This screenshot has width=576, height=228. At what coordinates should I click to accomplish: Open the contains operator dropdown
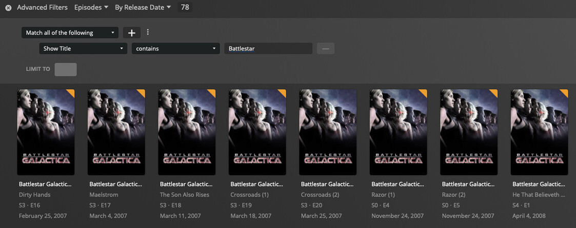point(175,49)
